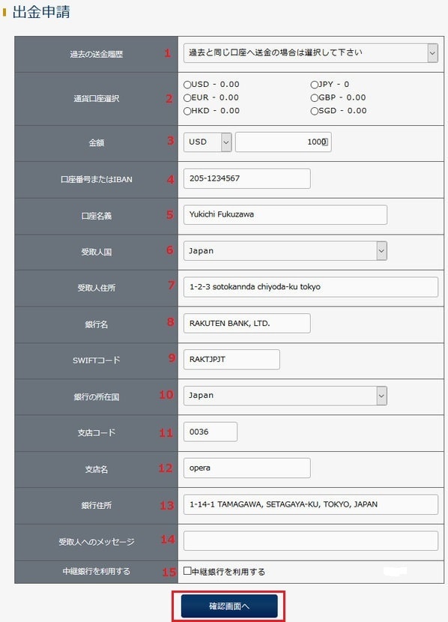Pick the SGD account radio button
The image size is (448, 622).
click(x=314, y=111)
